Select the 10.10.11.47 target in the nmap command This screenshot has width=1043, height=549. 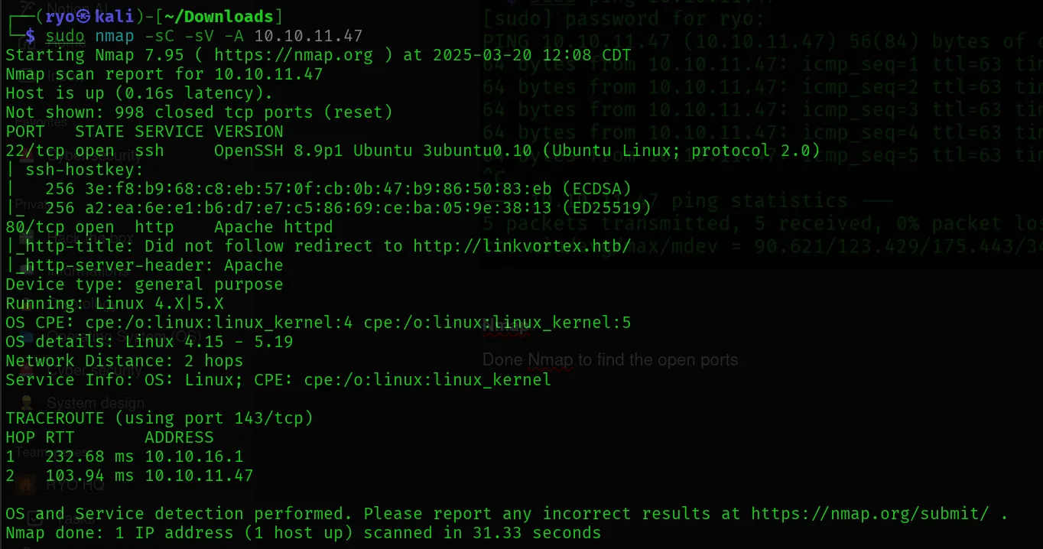[309, 36]
